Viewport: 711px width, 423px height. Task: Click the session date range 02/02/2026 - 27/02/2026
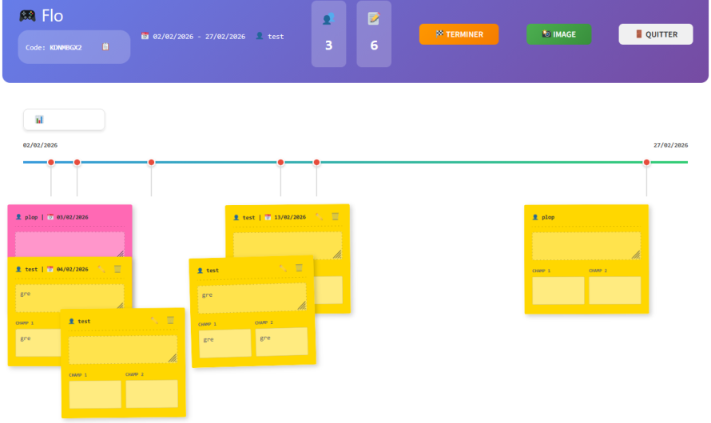194,36
